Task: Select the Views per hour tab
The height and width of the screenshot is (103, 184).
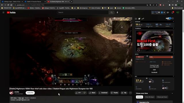Action: (x=162, y=97)
